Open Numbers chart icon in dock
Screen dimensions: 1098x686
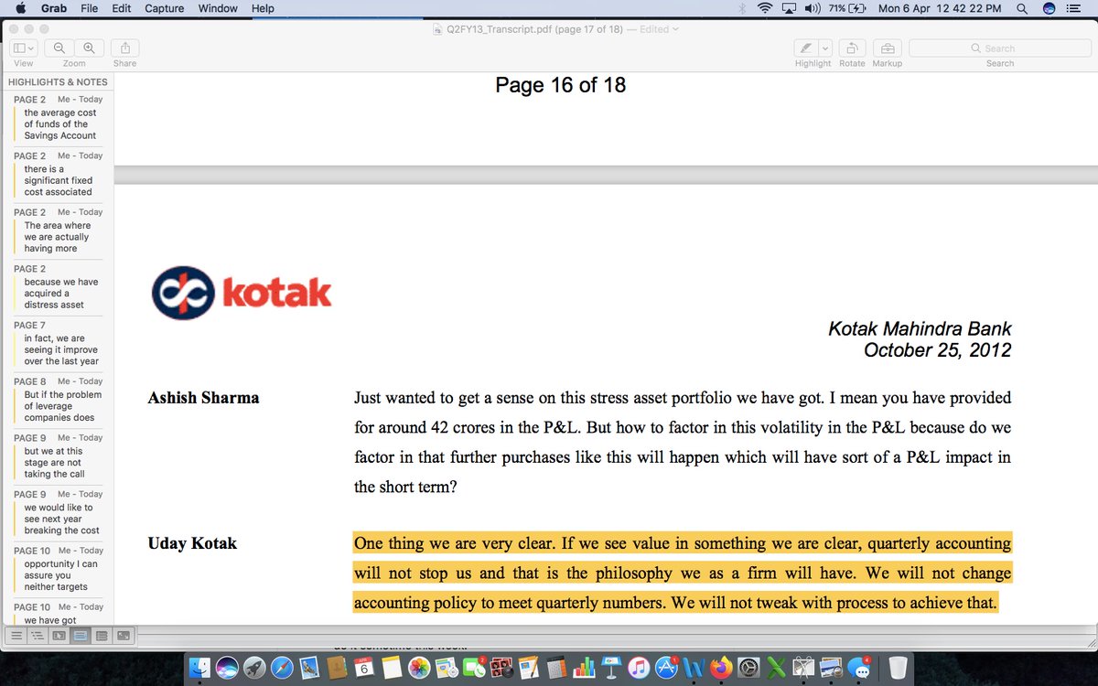point(584,668)
